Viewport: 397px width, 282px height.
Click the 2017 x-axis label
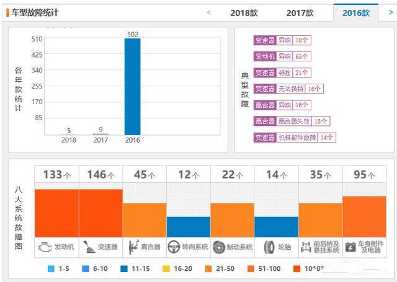100,140
